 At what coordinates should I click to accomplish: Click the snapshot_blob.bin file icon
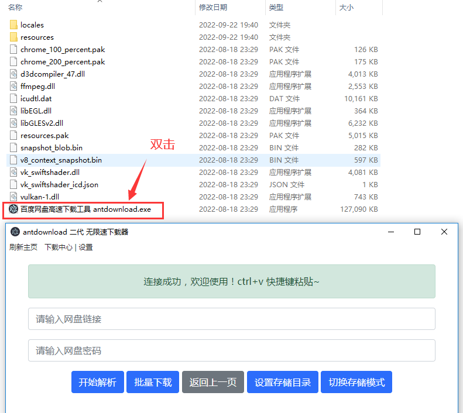click(13, 148)
